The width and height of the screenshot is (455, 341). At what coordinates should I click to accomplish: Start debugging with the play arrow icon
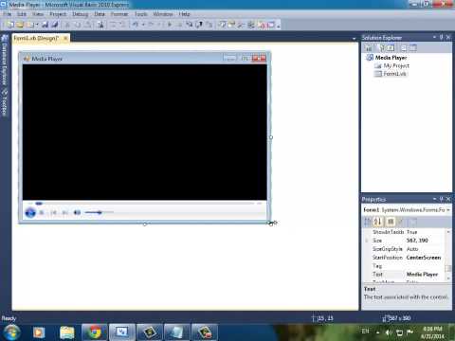point(170,25)
